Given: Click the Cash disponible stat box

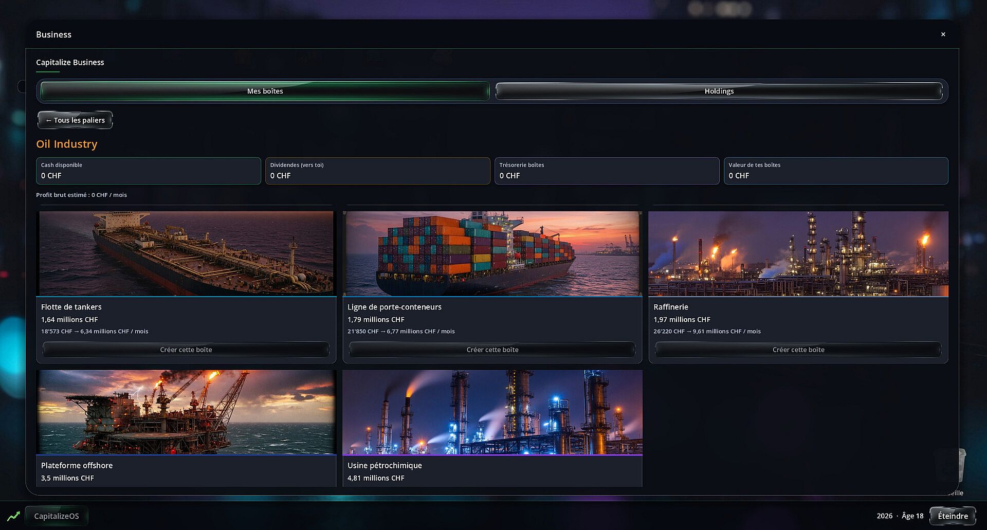Looking at the screenshot, I should [149, 171].
